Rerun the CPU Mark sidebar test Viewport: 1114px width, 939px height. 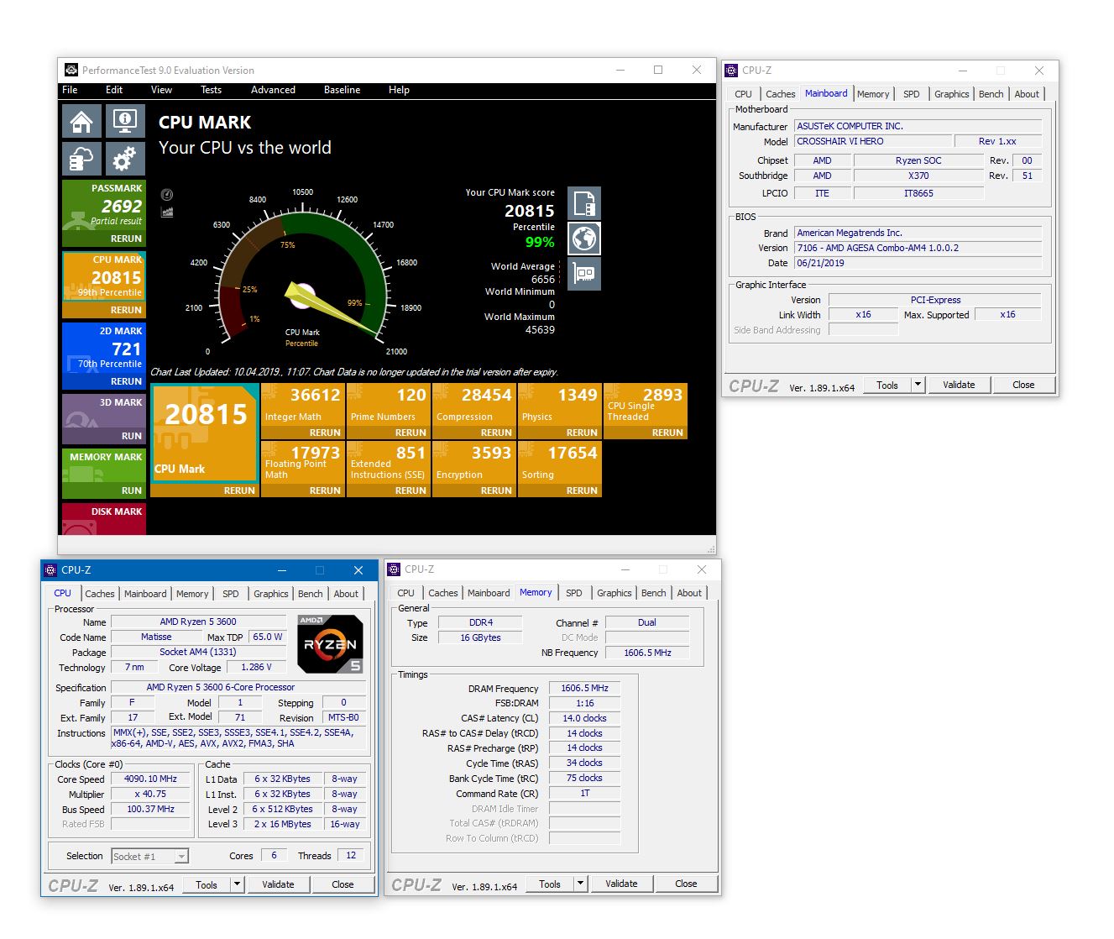[126, 310]
